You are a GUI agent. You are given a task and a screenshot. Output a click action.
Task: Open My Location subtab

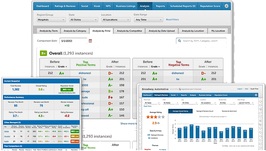click(218, 31)
